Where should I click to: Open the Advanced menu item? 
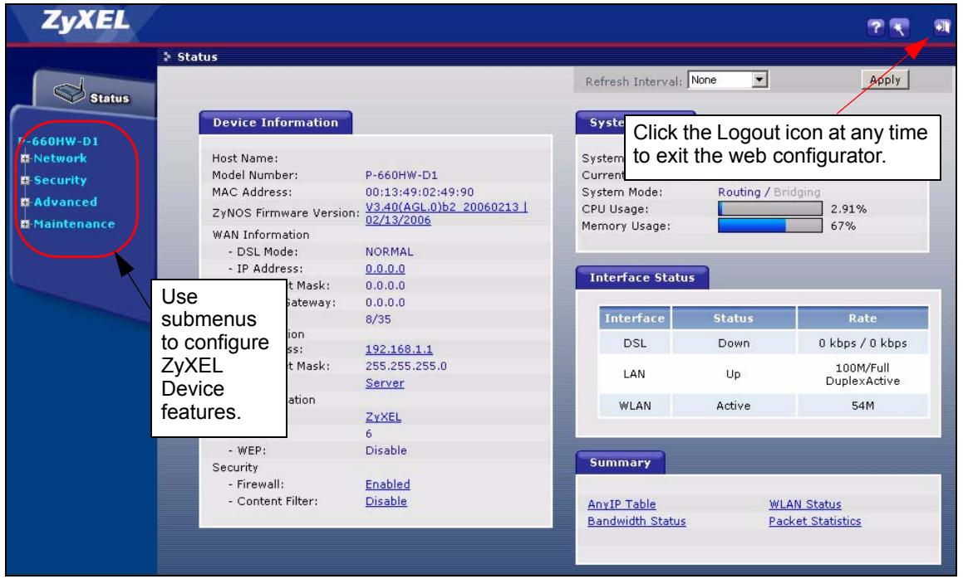coord(65,202)
